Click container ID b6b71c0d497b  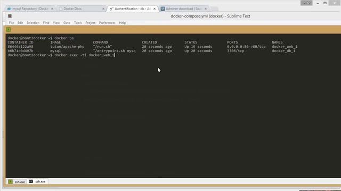tap(20, 51)
